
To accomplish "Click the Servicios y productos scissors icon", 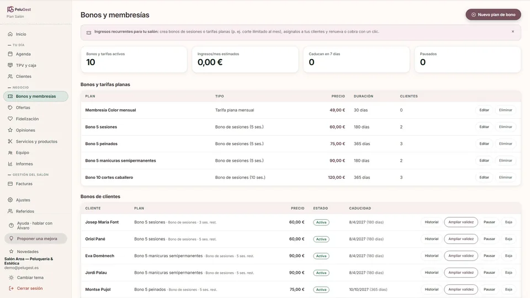I will pos(10,142).
